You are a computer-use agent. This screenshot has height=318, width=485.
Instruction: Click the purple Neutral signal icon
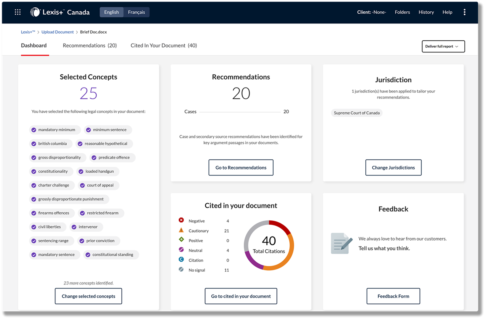(x=181, y=250)
